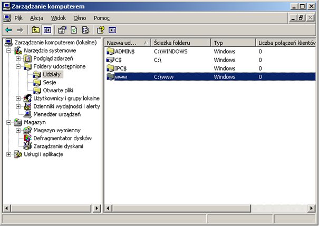Click the Zarządzanie dyskami icon

click(x=27, y=146)
